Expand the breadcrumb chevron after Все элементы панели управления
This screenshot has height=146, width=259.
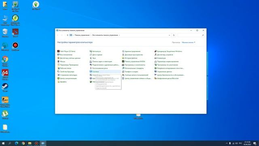[x=119, y=35]
